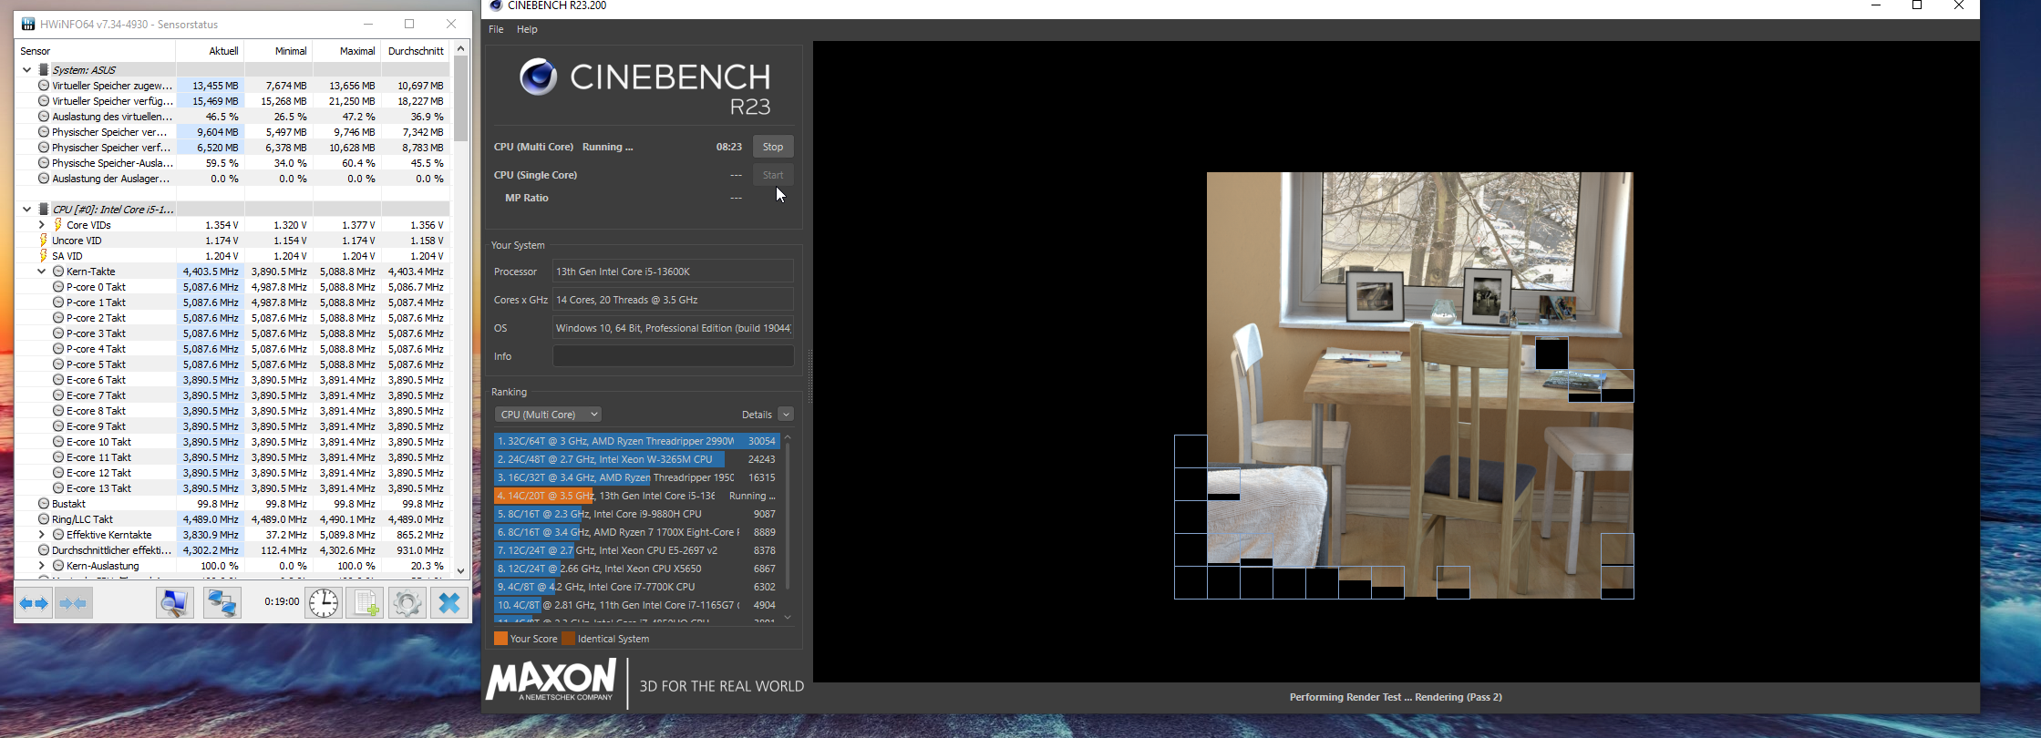
Task: Click the icon beside Virtueller Speicher zugew… row
Action: pos(44,86)
